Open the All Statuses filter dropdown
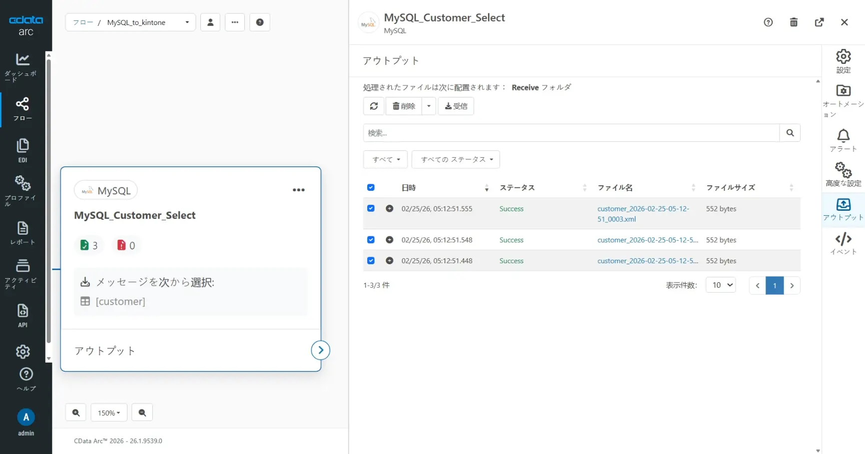Viewport: 865px width, 454px height. 456,159
